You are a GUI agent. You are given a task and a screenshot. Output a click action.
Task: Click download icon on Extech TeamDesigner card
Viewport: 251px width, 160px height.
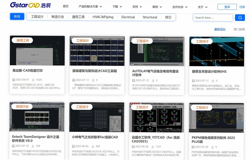33,146
